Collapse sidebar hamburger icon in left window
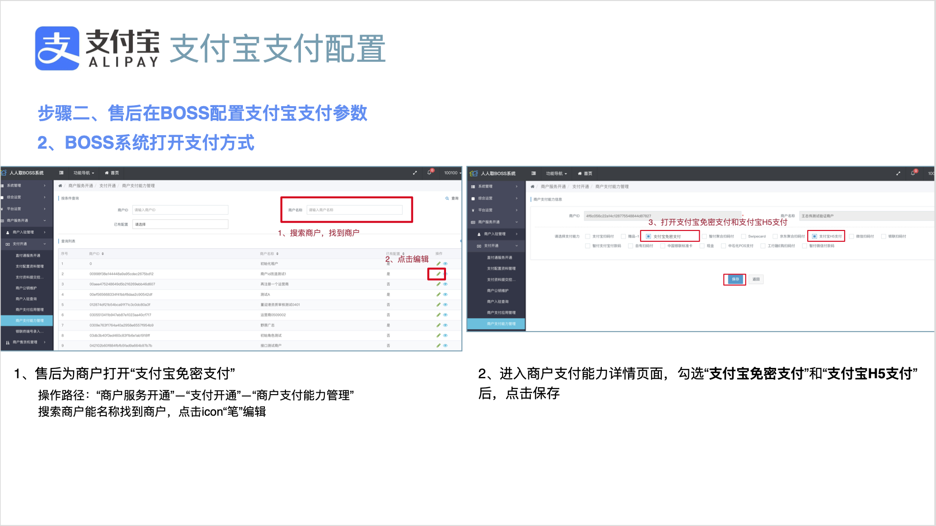Viewport: 936px width, 526px height. 61,173
